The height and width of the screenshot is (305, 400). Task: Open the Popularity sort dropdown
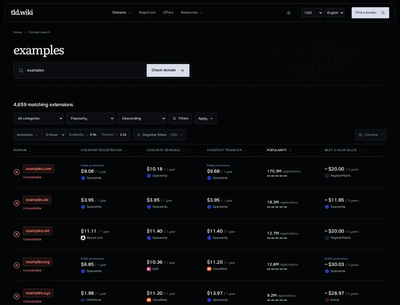pyautogui.click(x=90, y=118)
